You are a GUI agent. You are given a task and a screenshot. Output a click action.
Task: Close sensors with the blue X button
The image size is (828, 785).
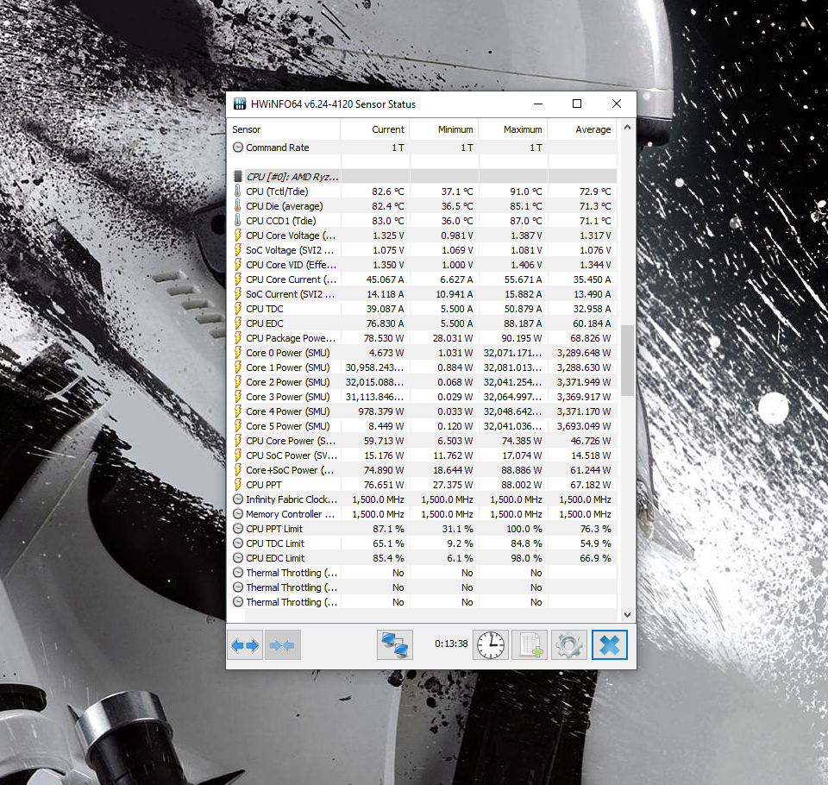[610, 644]
